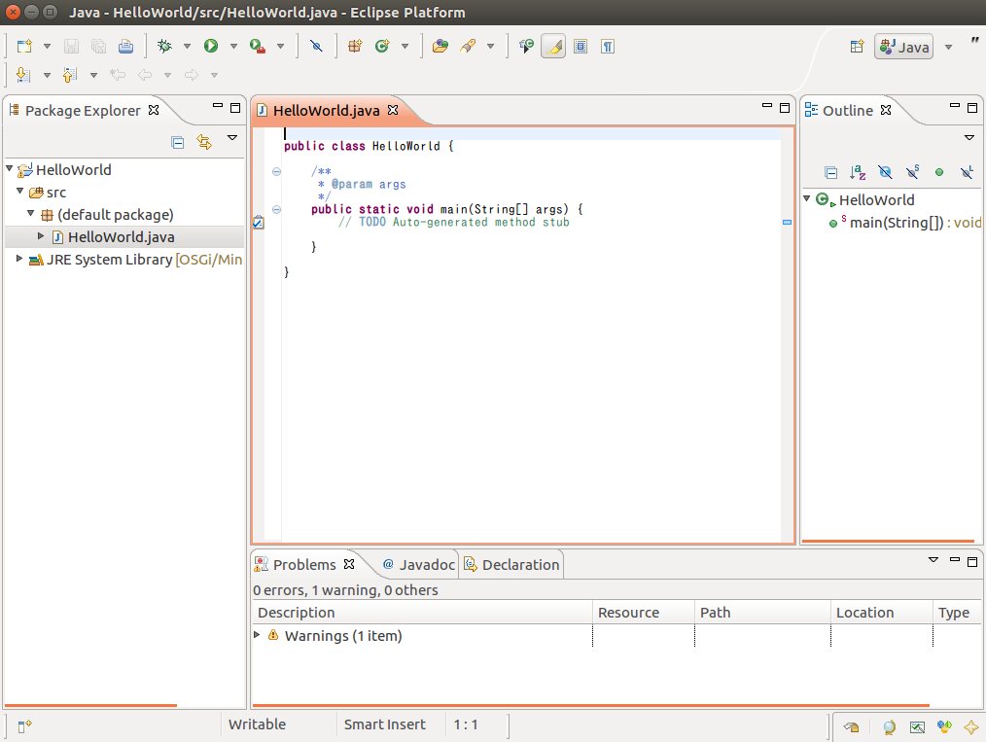Open dropdown next to New wizard icon
986x742 pixels.
point(48,46)
